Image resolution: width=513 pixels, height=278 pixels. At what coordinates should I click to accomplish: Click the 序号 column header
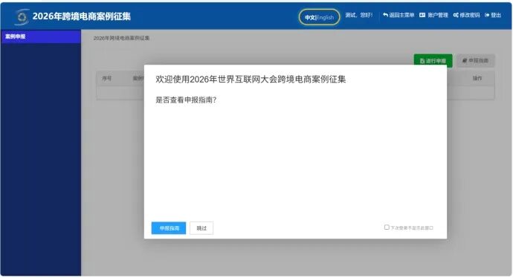pos(106,79)
